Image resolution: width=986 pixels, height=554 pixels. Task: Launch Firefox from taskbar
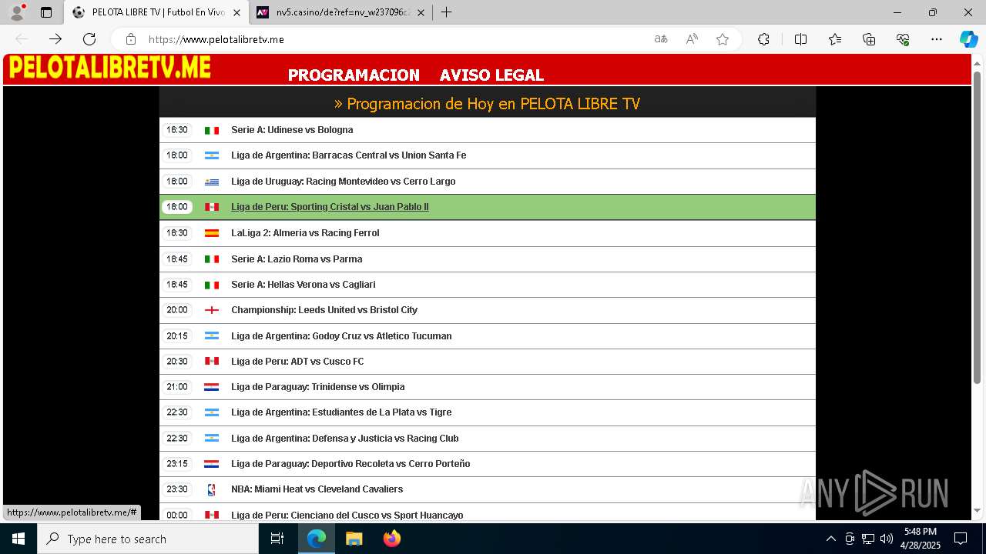tap(392, 539)
